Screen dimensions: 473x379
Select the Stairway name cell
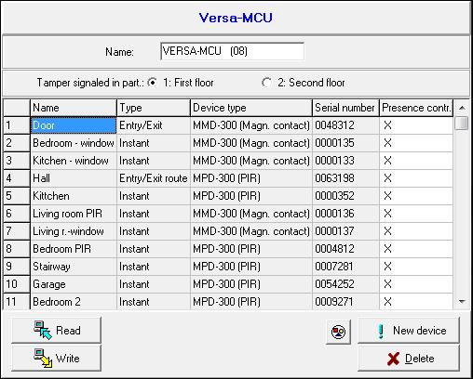coord(74,267)
